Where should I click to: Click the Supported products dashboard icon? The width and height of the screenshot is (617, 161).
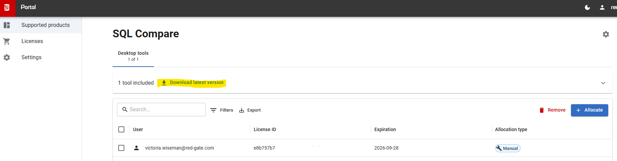pos(7,25)
